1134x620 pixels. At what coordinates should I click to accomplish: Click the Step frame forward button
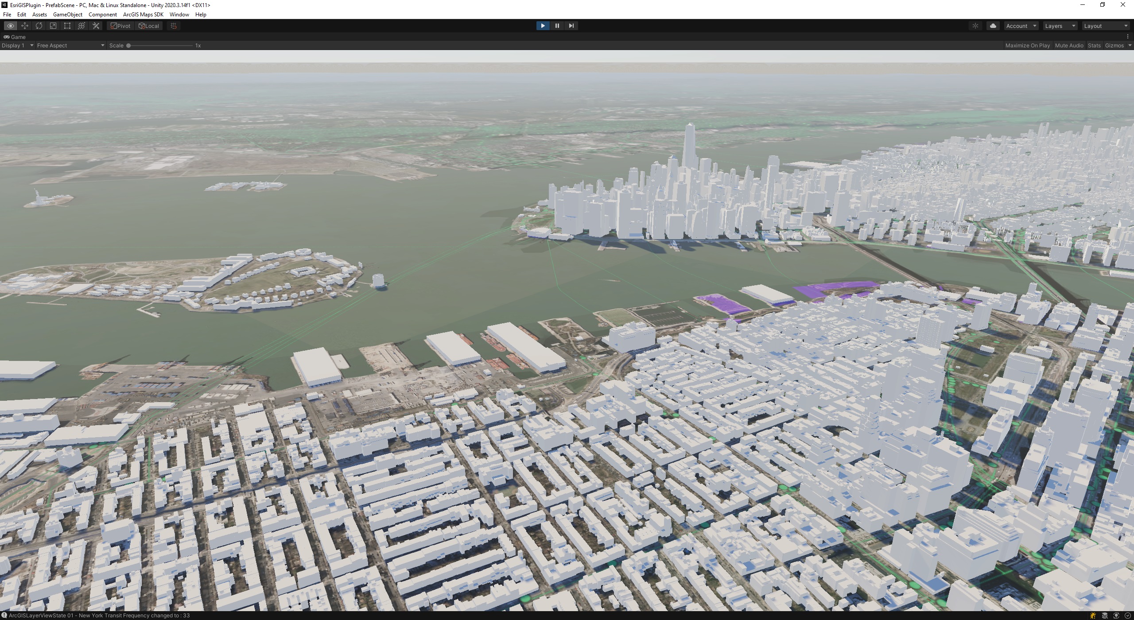(571, 26)
